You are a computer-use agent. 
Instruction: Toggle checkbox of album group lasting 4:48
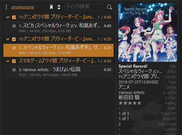tap(14, 17)
